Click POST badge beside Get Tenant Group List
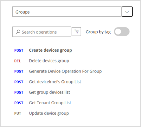This screenshot has height=127, width=141. click(x=19, y=103)
